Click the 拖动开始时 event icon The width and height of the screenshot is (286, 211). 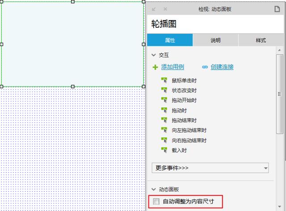tap(164, 100)
